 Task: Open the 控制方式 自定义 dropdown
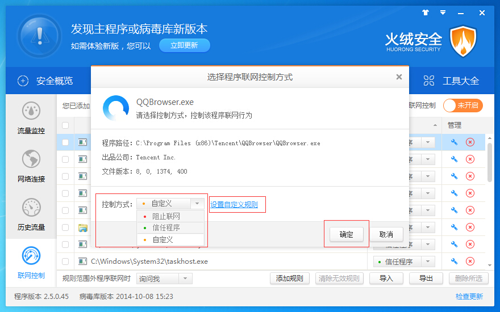click(x=170, y=204)
